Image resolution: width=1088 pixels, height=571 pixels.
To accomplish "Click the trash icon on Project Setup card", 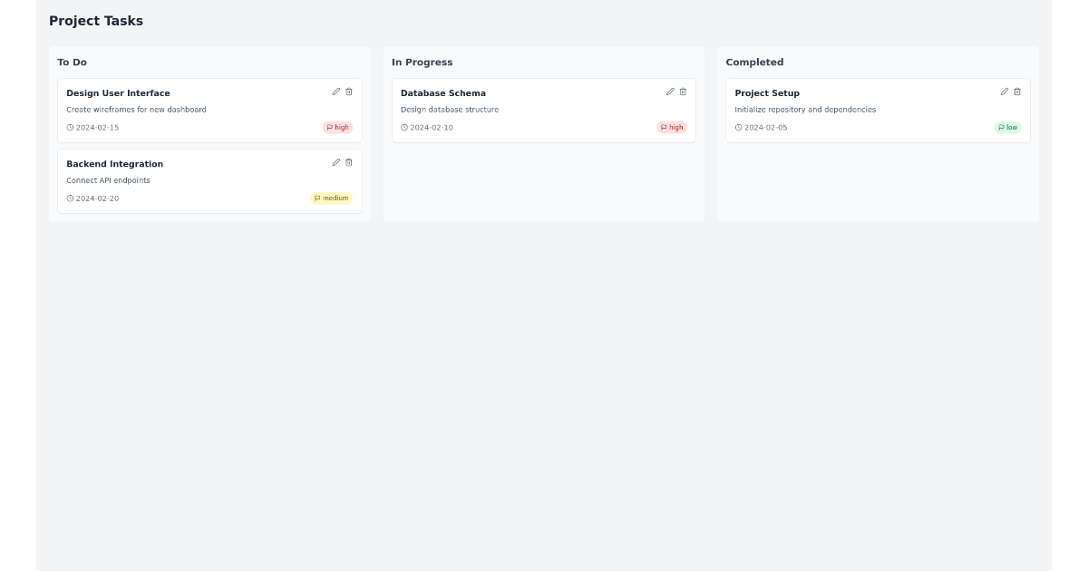I will click(x=1017, y=92).
